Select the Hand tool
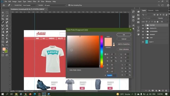 7,42
